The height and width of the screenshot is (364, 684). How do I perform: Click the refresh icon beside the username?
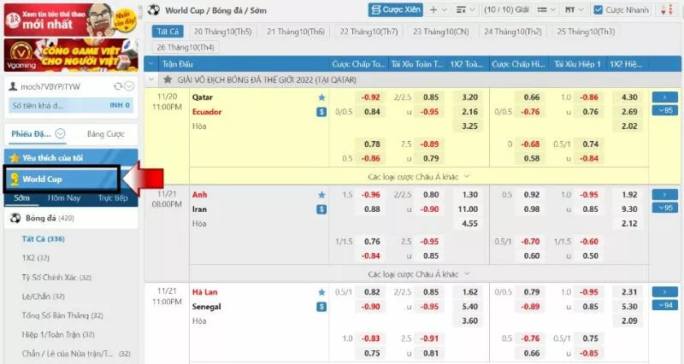click(117, 86)
